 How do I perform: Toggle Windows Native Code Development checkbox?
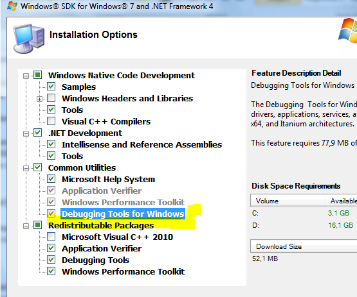[37, 74]
